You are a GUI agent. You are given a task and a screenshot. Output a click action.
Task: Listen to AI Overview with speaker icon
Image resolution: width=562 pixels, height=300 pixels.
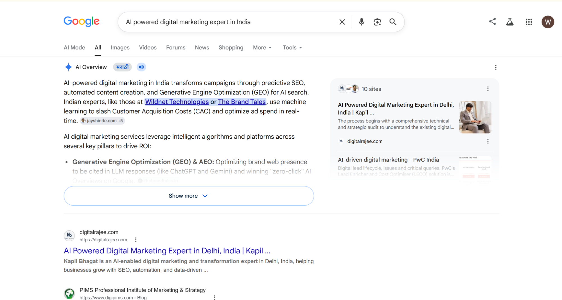(141, 67)
